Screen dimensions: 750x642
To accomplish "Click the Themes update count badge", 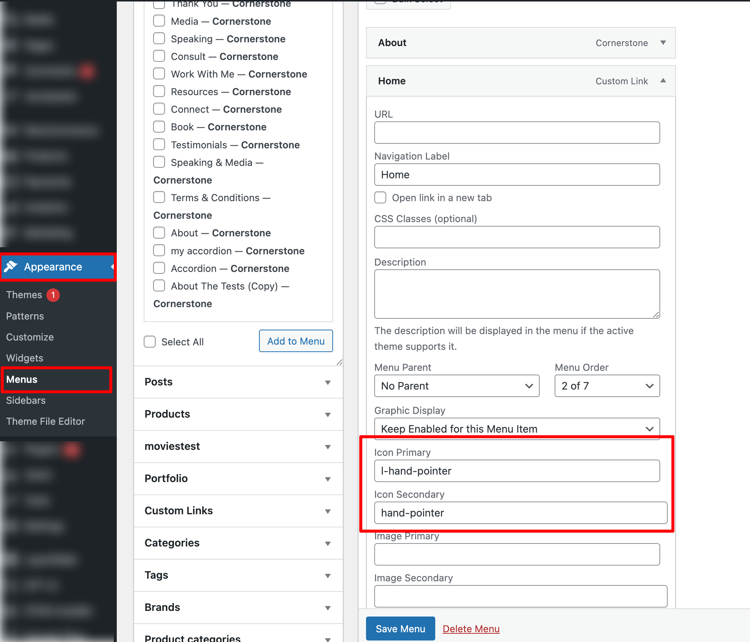I will click(x=53, y=295).
